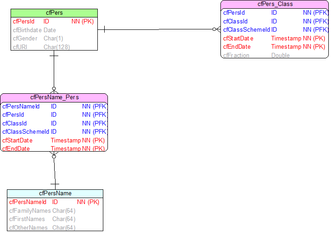Select the cfPersName table header
Screen dimensions: 332x233
(55, 193)
